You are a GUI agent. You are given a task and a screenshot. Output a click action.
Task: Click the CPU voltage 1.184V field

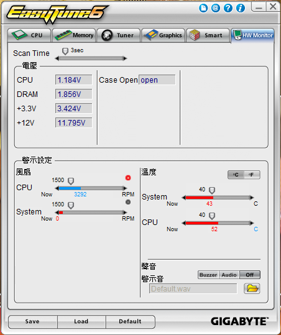click(74, 80)
